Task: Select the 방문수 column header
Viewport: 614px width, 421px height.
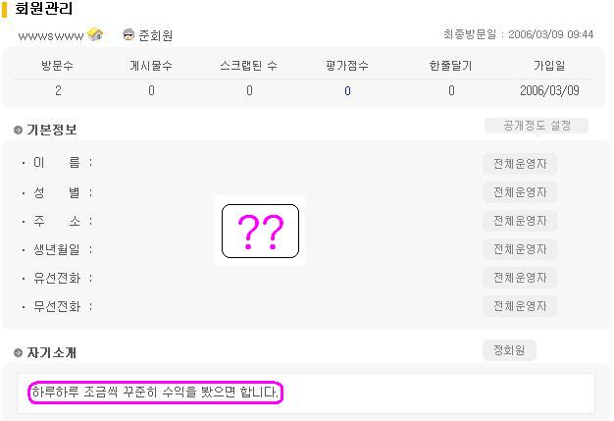Action: point(58,66)
